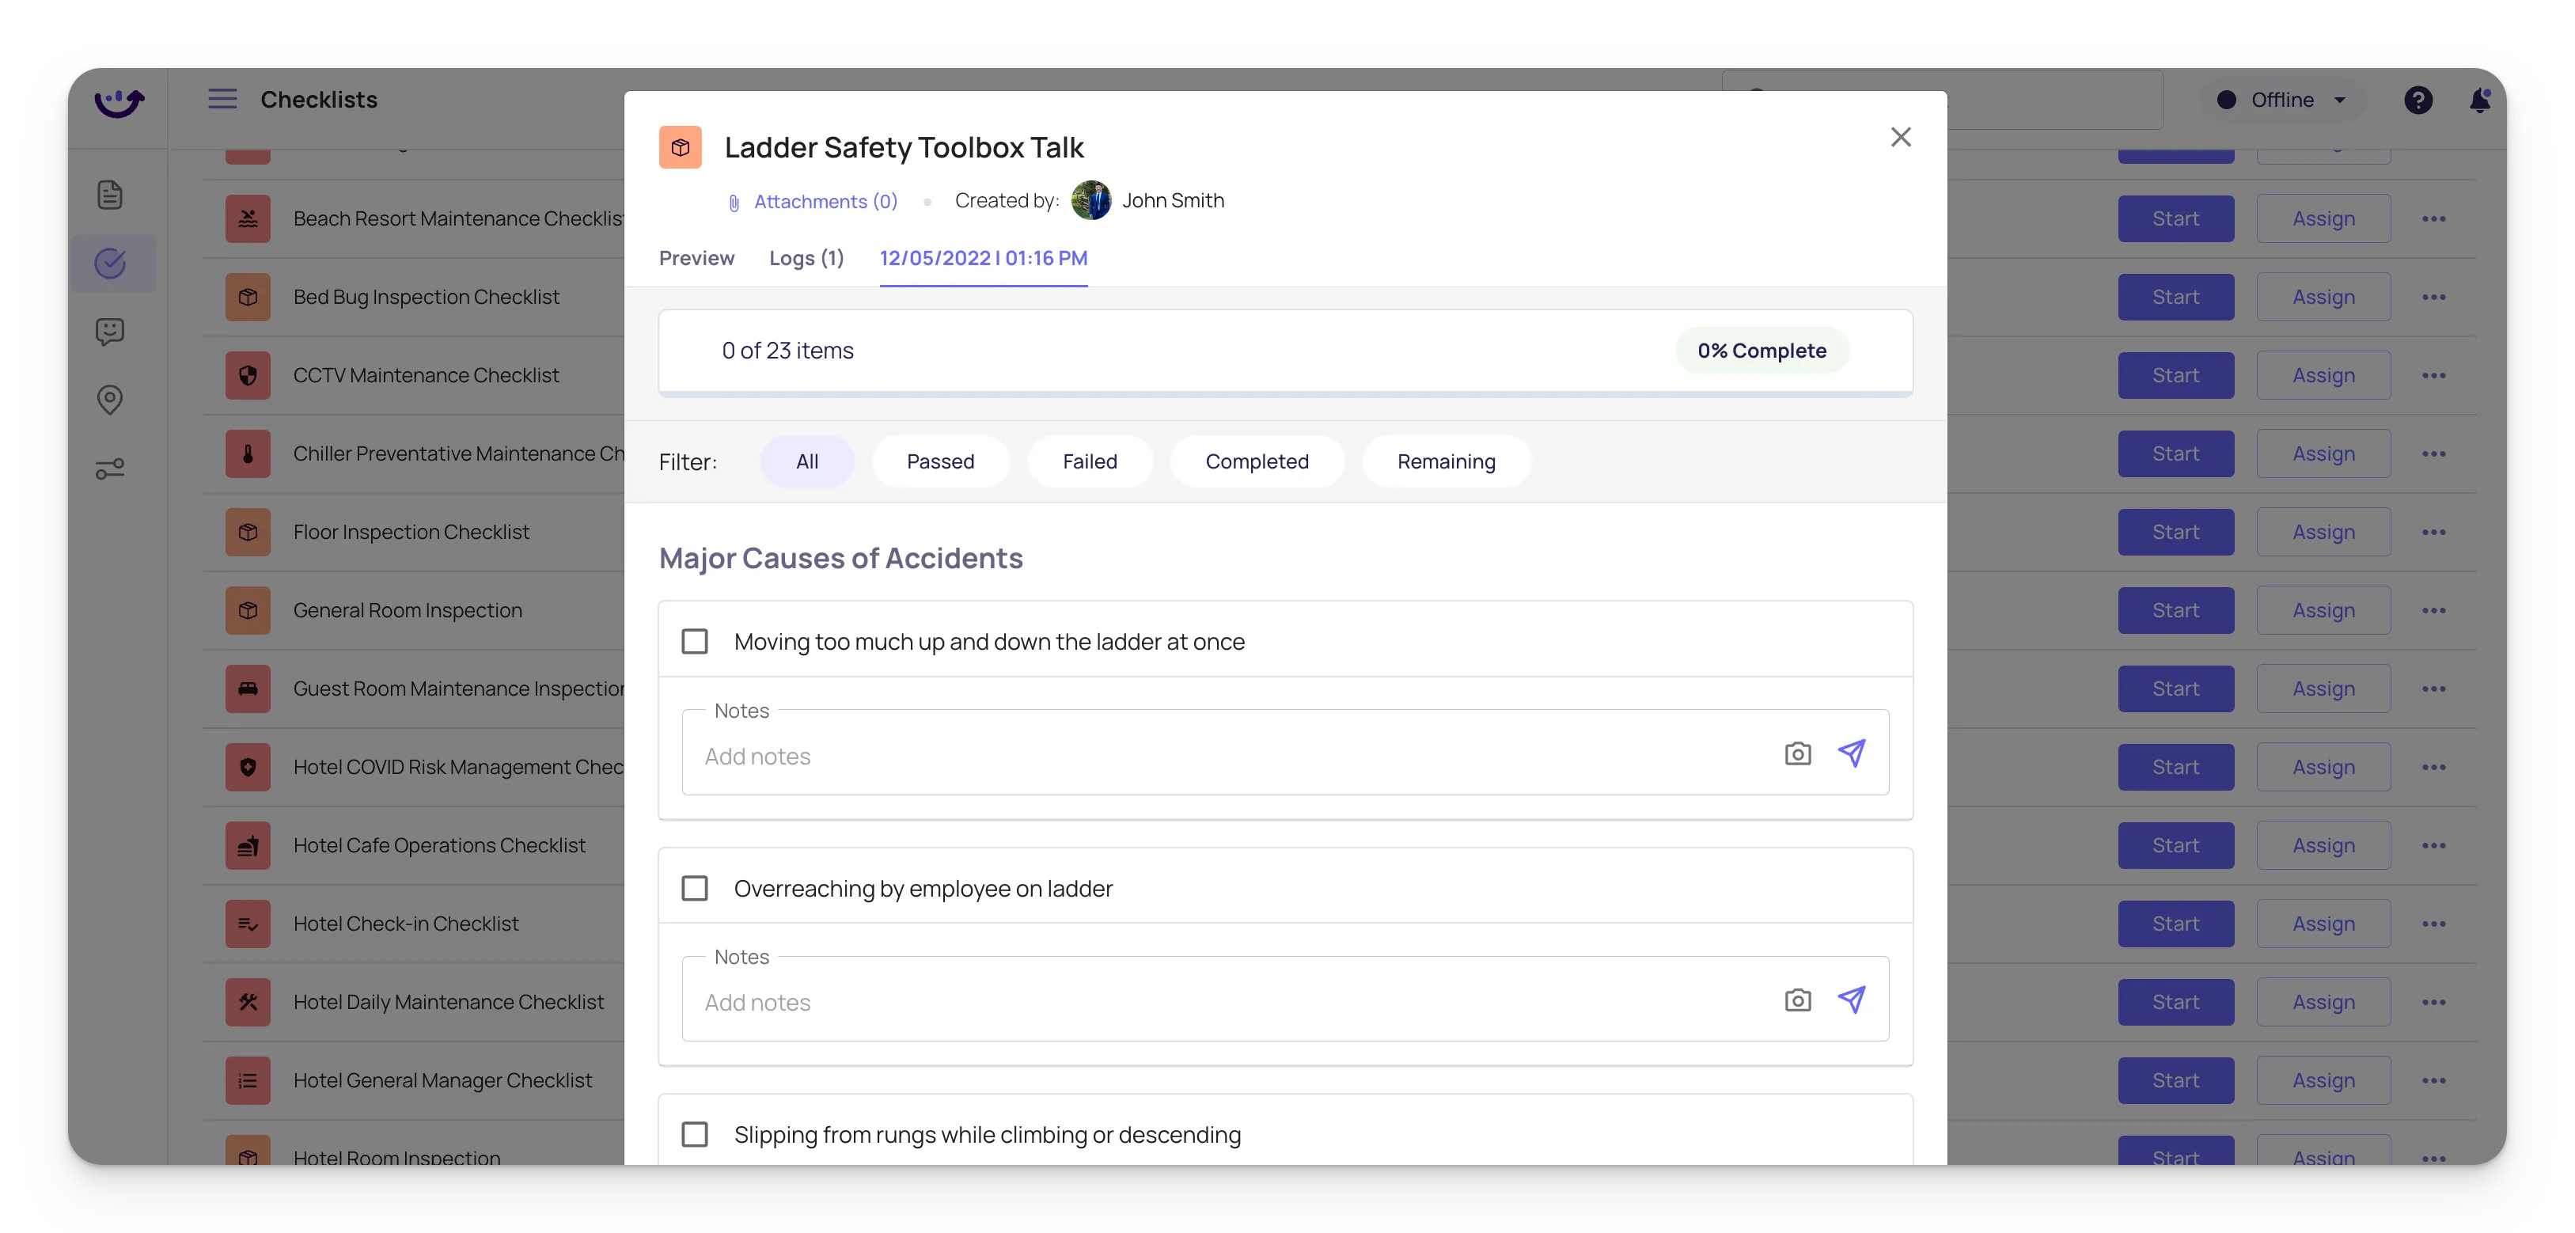Image resolution: width=2575 pixels, height=1233 pixels.
Task: Open notifications bell icon
Action: pos(2479,100)
